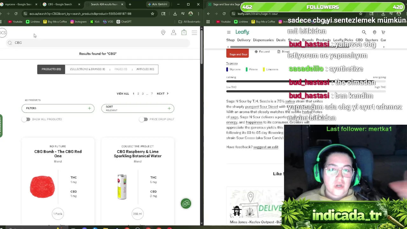Click the Leafly logo
The image size is (407, 229).
[x=242, y=32]
